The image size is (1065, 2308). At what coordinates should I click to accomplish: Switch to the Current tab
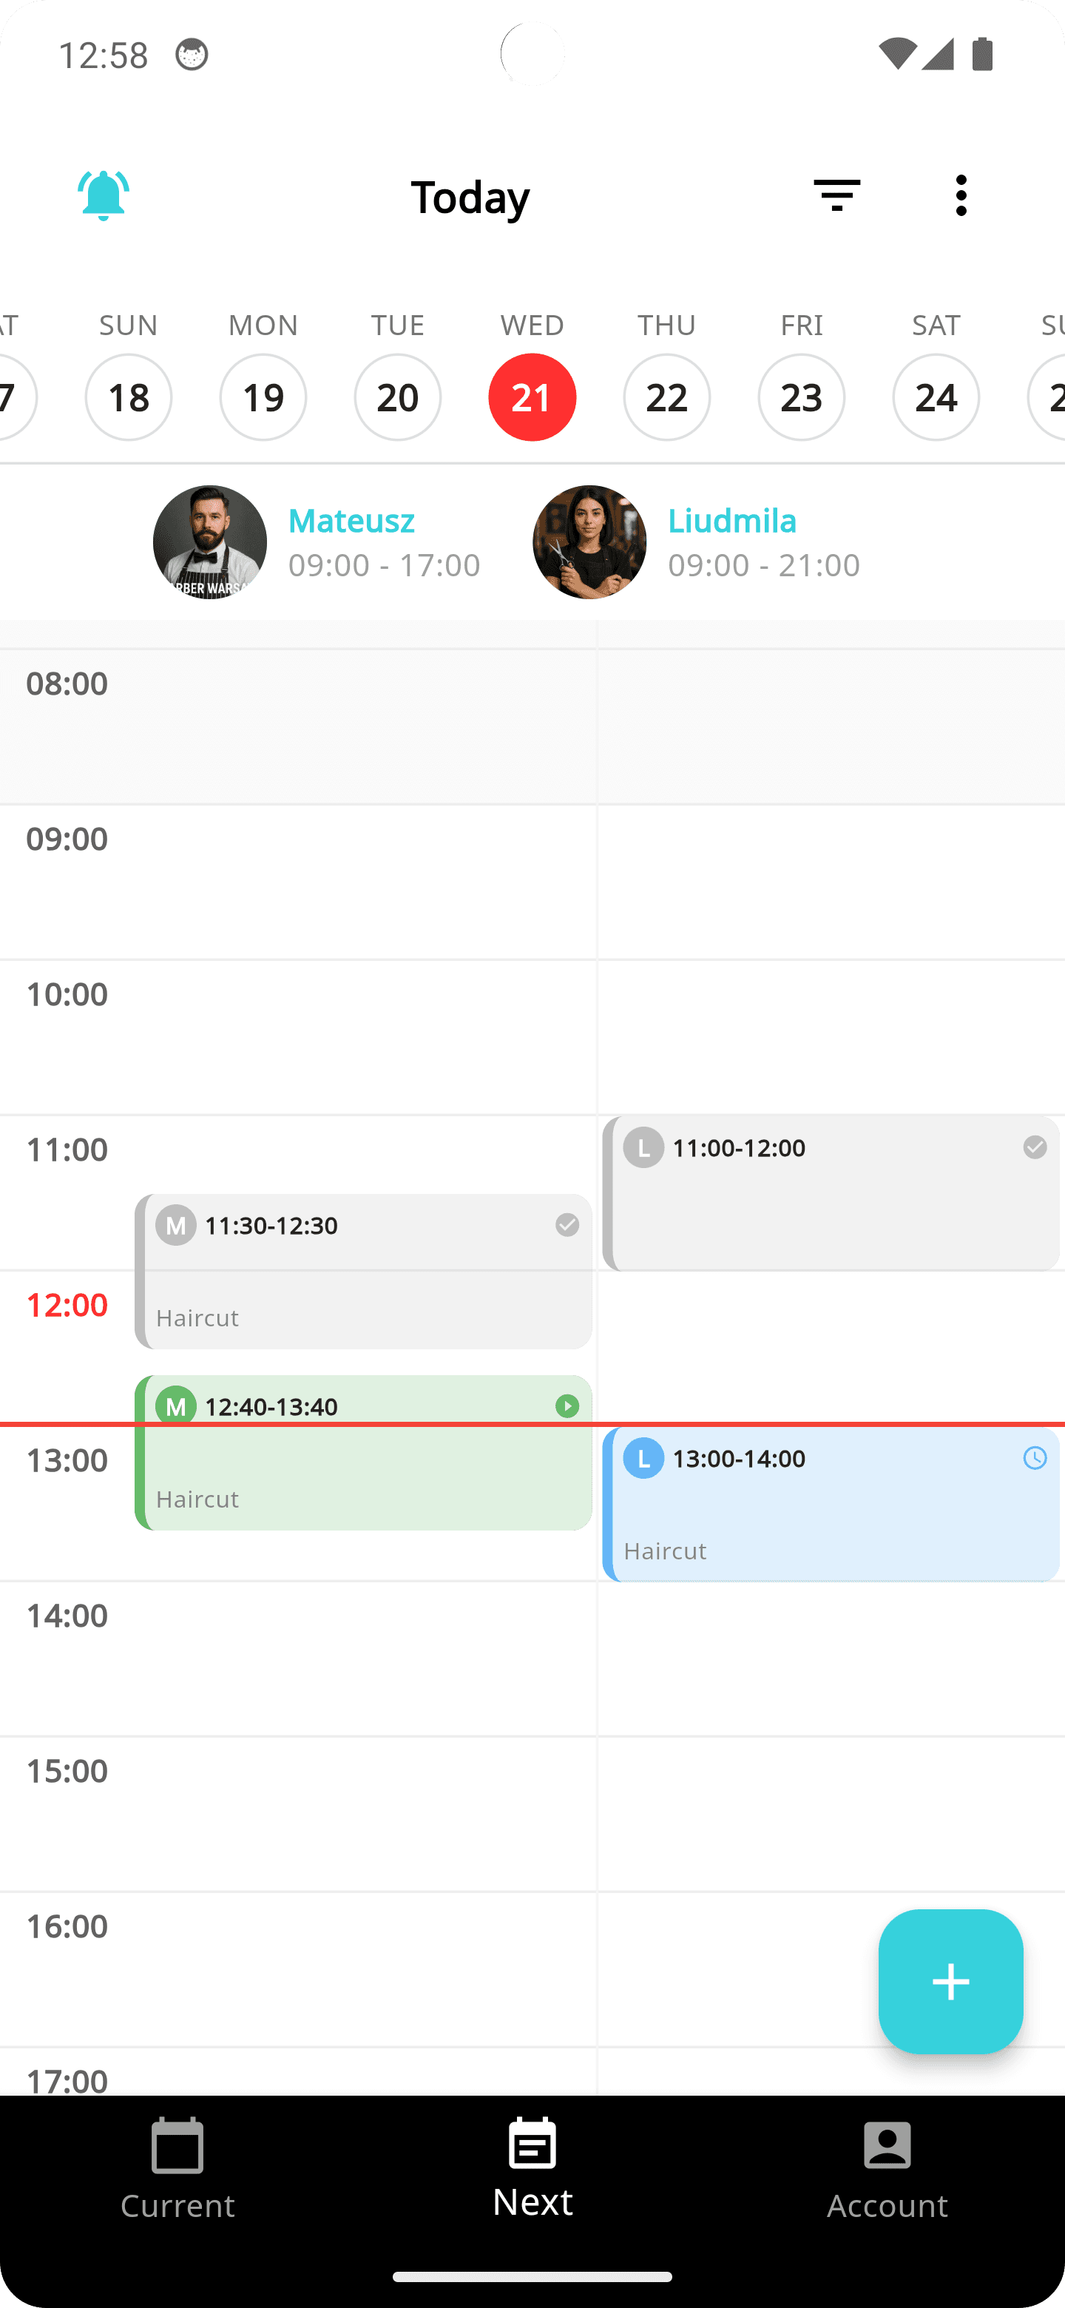(177, 2168)
